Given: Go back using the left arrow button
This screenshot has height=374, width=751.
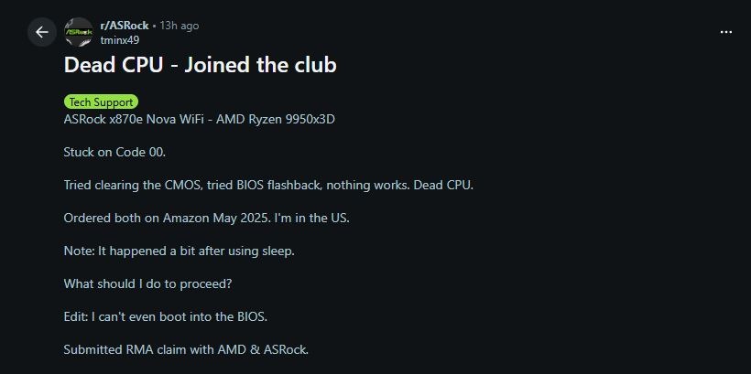Looking at the screenshot, I should [x=41, y=32].
